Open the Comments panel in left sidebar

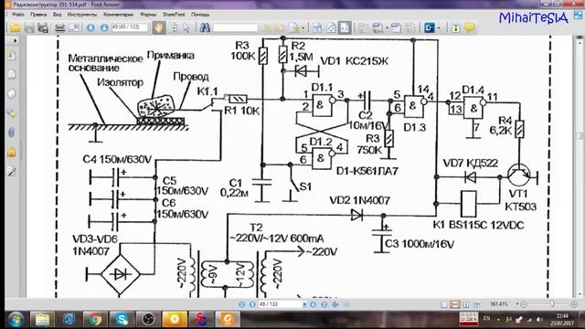[x=12, y=112]
